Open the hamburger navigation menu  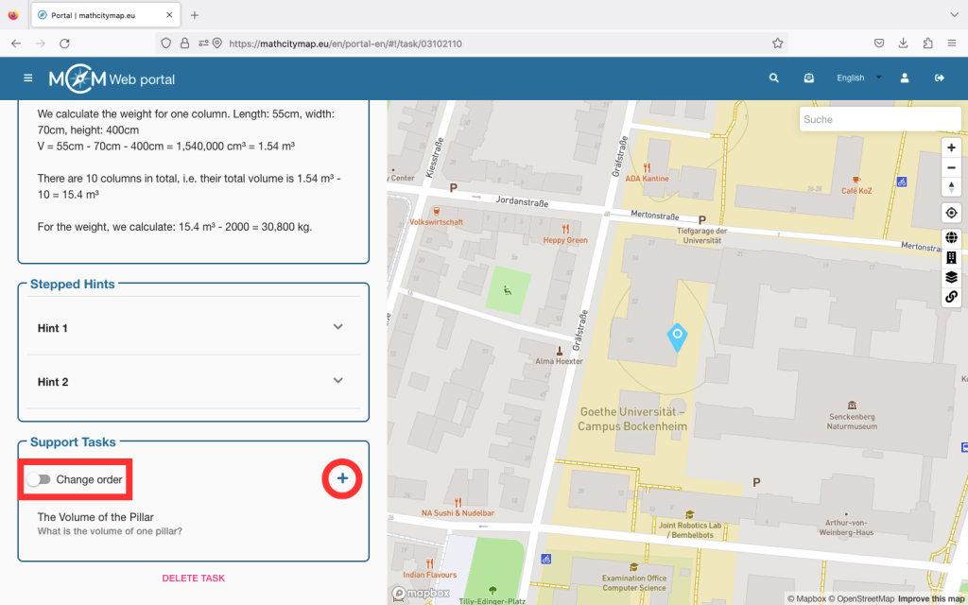28,78
